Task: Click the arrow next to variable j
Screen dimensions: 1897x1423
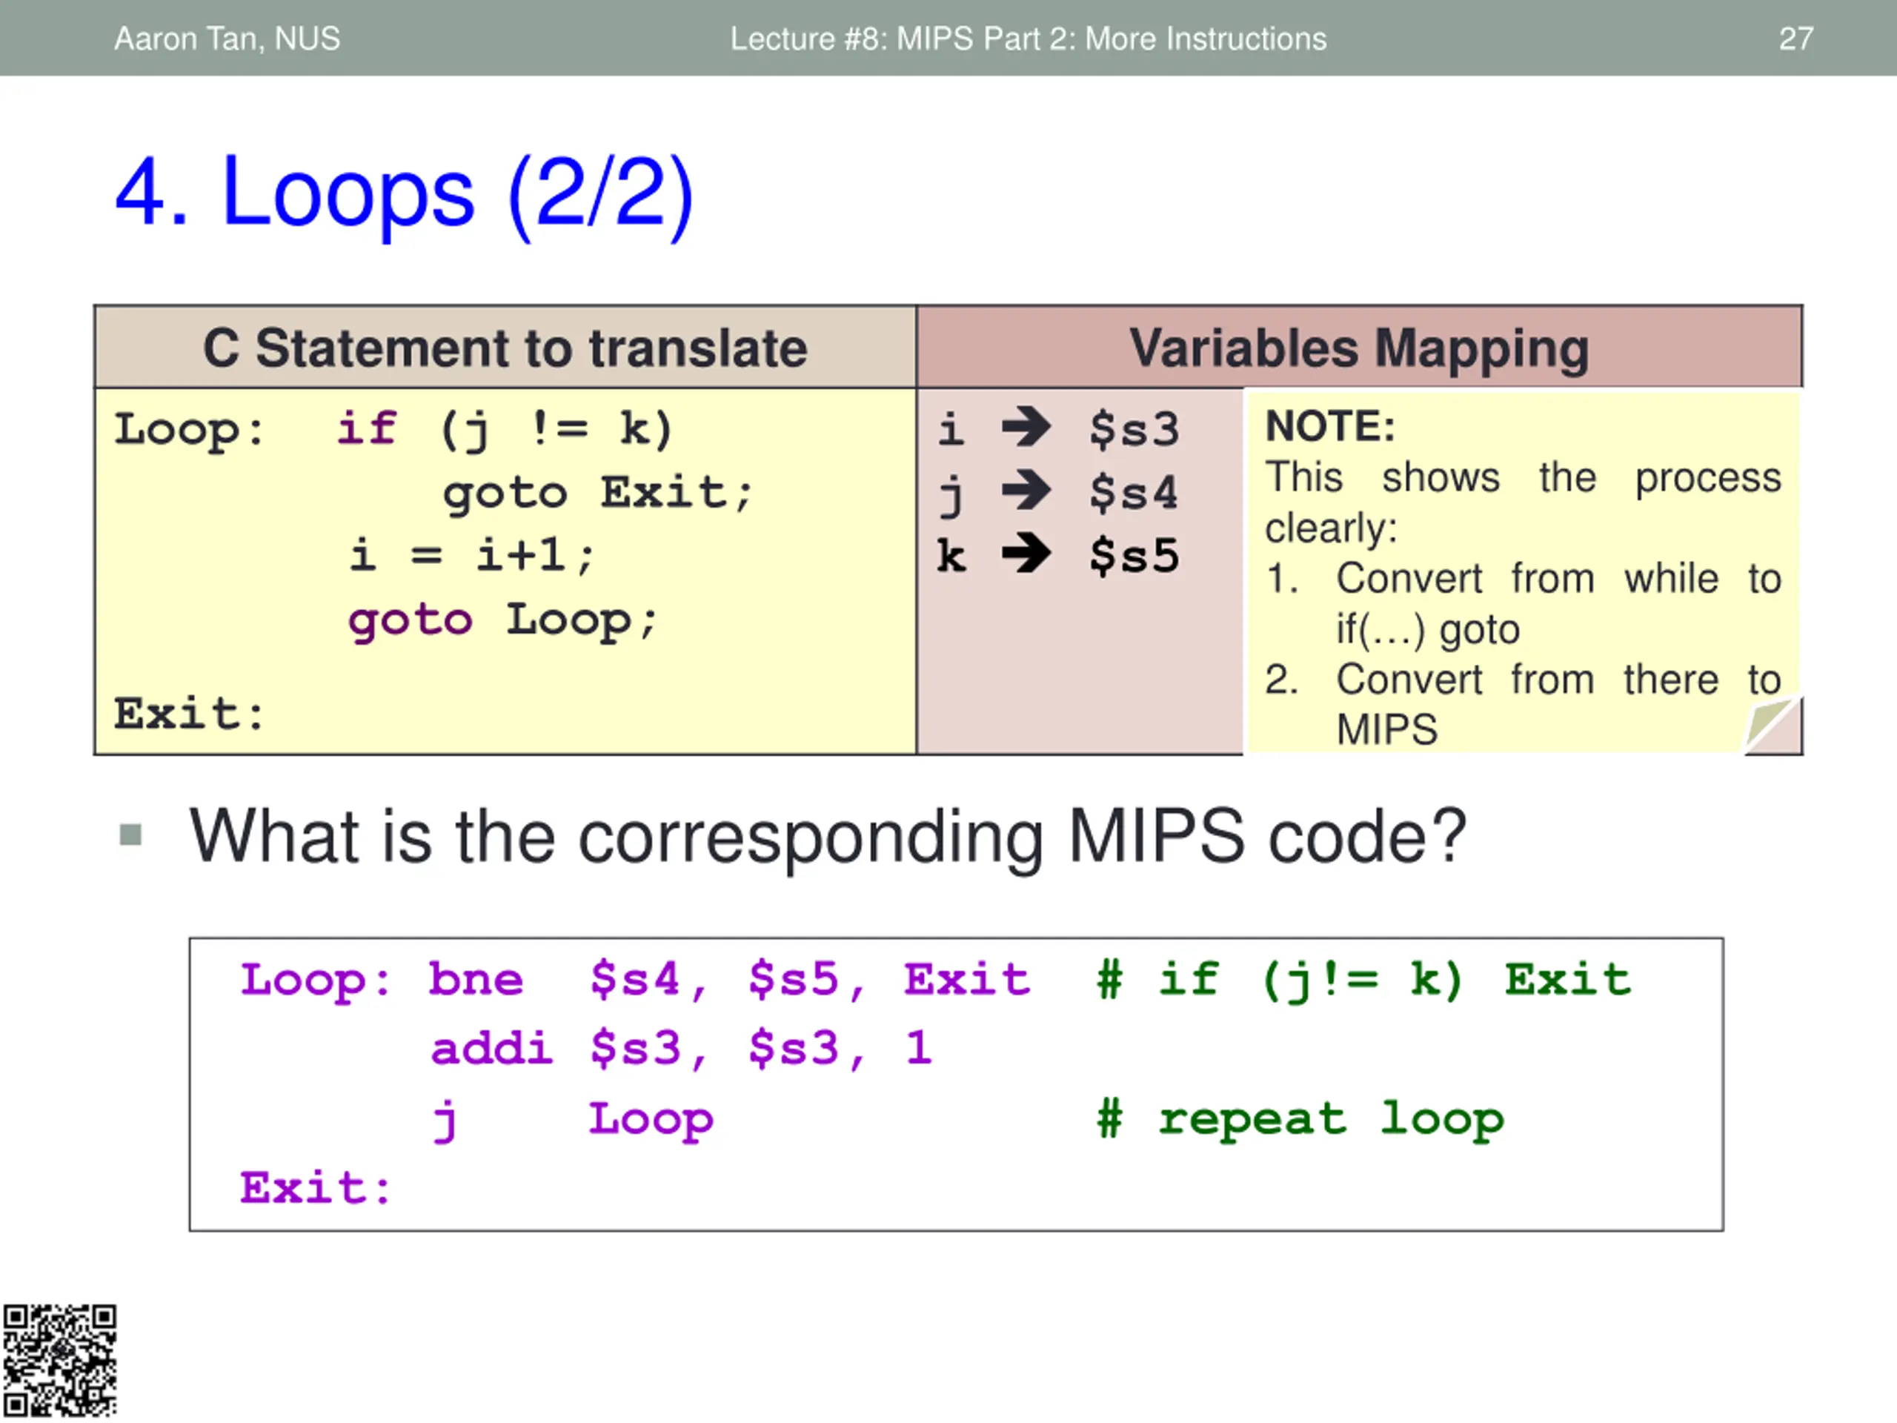Action: pyautogui.click(x=1026, y=491)
